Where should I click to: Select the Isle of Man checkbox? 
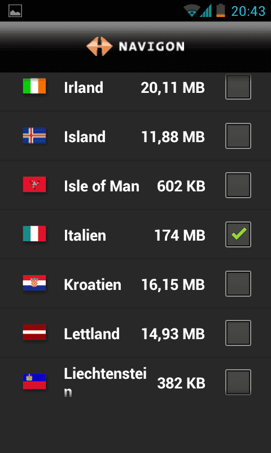tap(238, 185)
